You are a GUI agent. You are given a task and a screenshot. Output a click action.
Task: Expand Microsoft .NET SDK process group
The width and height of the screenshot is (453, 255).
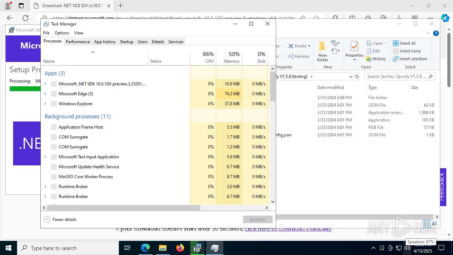[45, 84]
